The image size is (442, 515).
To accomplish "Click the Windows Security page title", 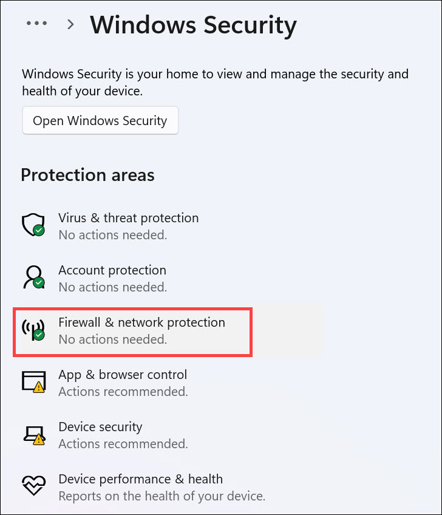I will coord(193,24).
